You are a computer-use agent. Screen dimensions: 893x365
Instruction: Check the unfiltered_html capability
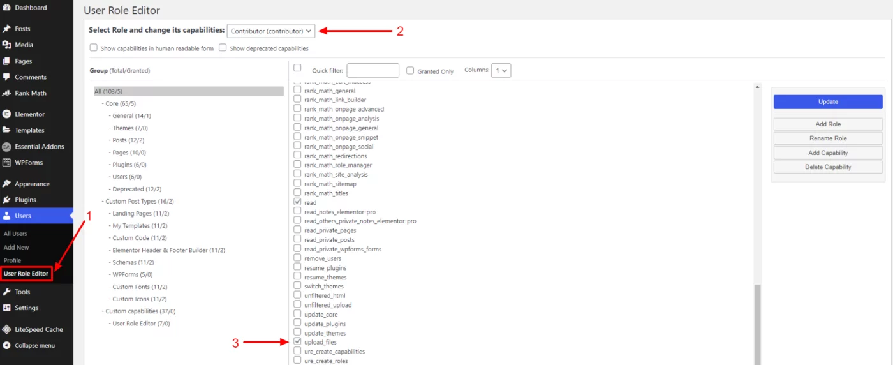point(297,295)
